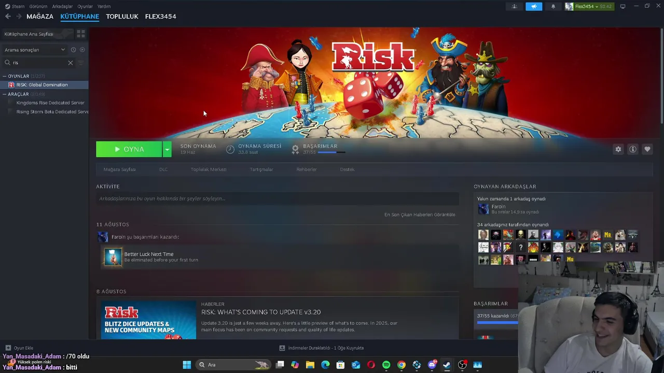Open the Topluluk Merkezi link
The height and width of the screenshot is (373, 664).
pyautogui.click(x=209, y=169)
